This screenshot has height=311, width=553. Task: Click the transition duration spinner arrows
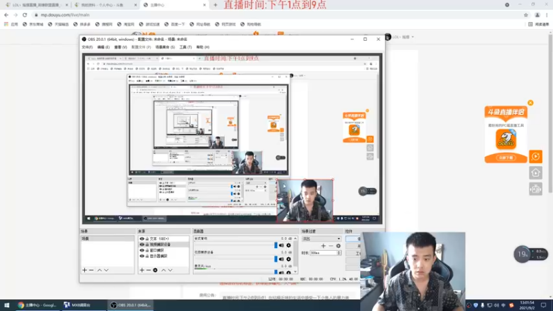(x=339, y=253)
